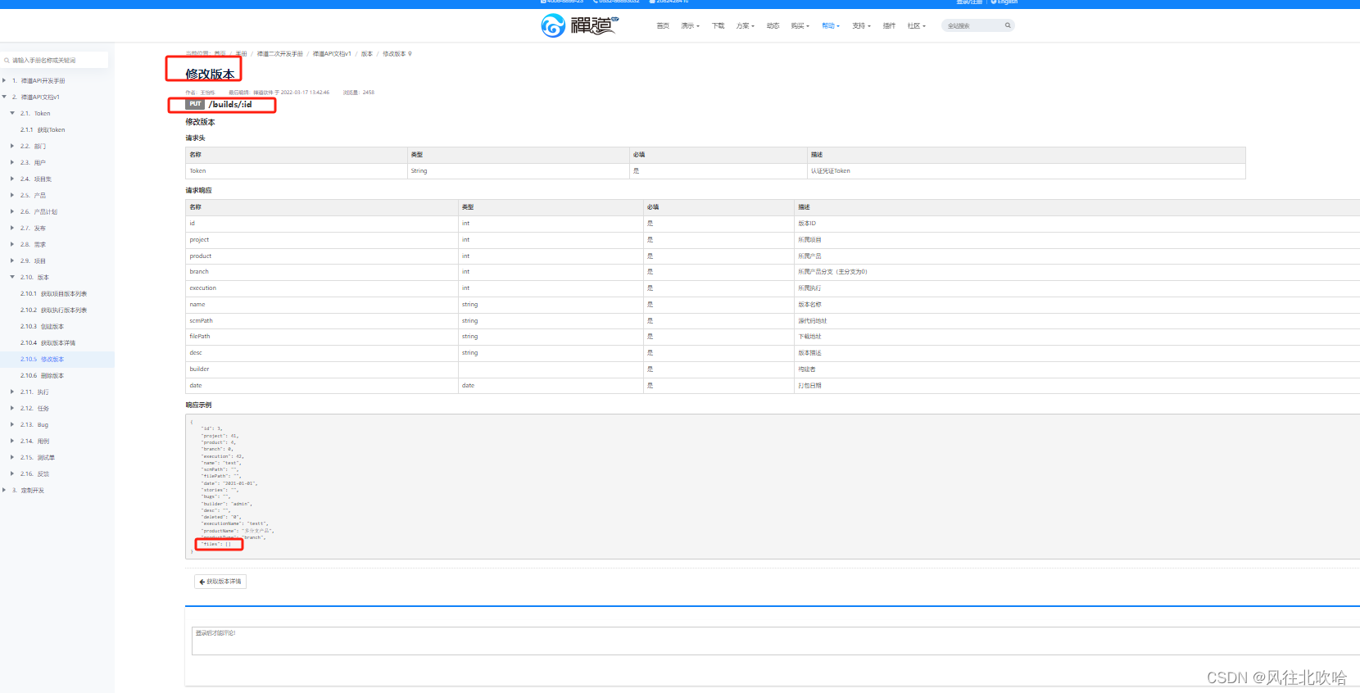Collapse the 2.10 版本 tree section

12,277
